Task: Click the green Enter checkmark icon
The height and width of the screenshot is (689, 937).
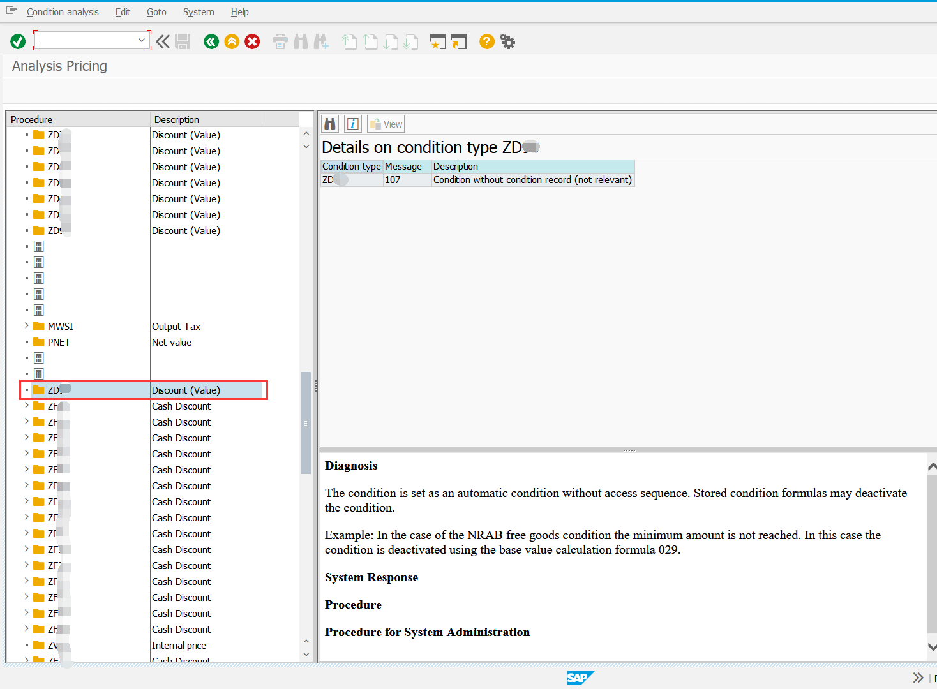Action: 18,41
